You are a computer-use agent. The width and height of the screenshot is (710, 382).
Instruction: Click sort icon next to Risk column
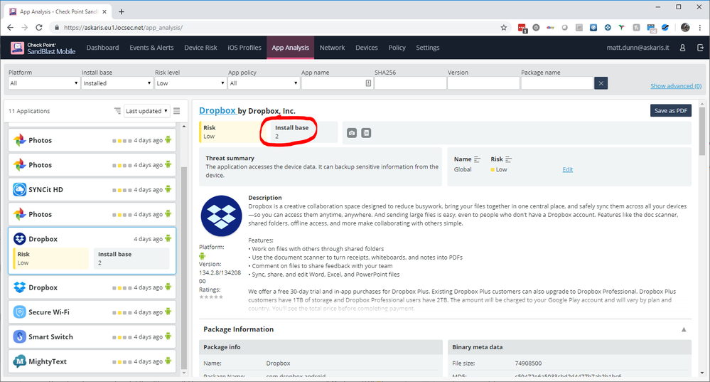(508, 159)
